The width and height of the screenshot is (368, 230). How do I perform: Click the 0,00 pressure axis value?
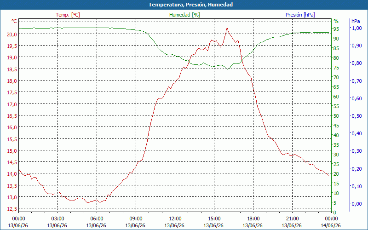click(x=356, y=204)
